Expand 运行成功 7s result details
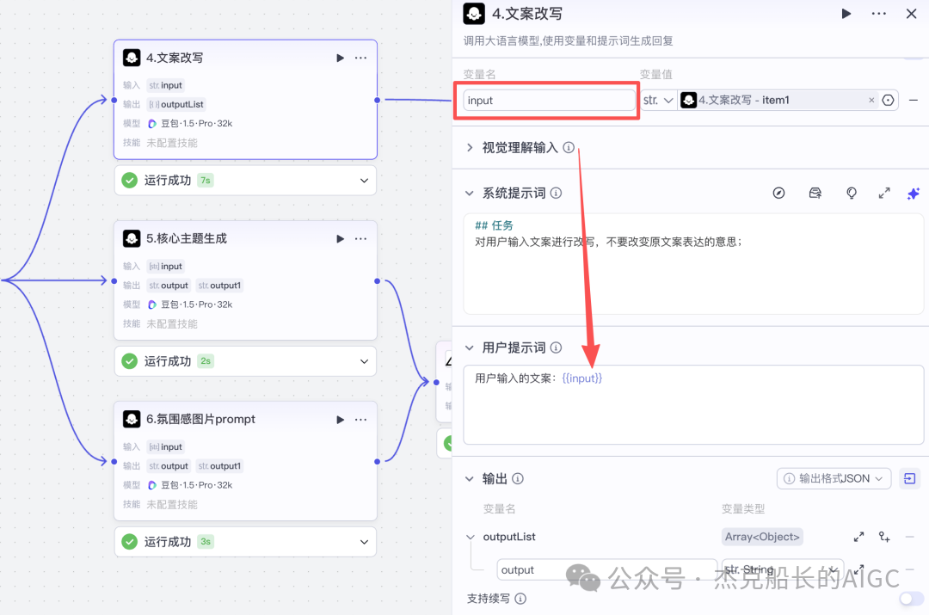 (x=364, y=181)
